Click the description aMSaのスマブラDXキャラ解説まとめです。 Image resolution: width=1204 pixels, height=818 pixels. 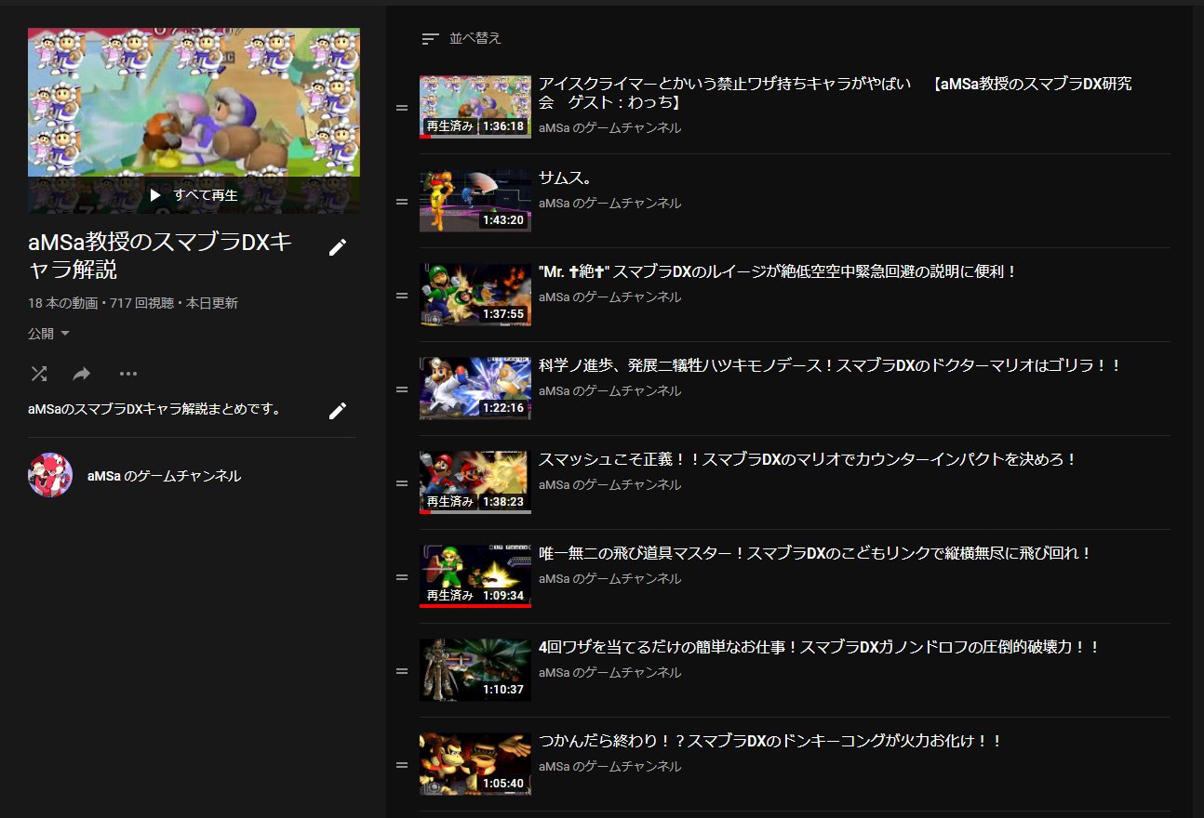click(154, 409)
